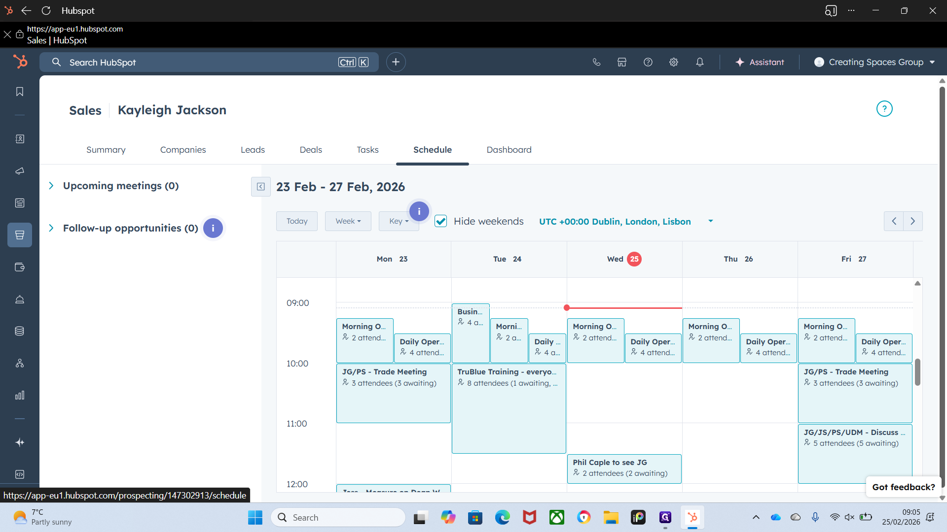Screen dimensions: 947x532
Task: Open Friday's JG/JS/PS/UDM - Discuss event
Action: coord(855,454)
